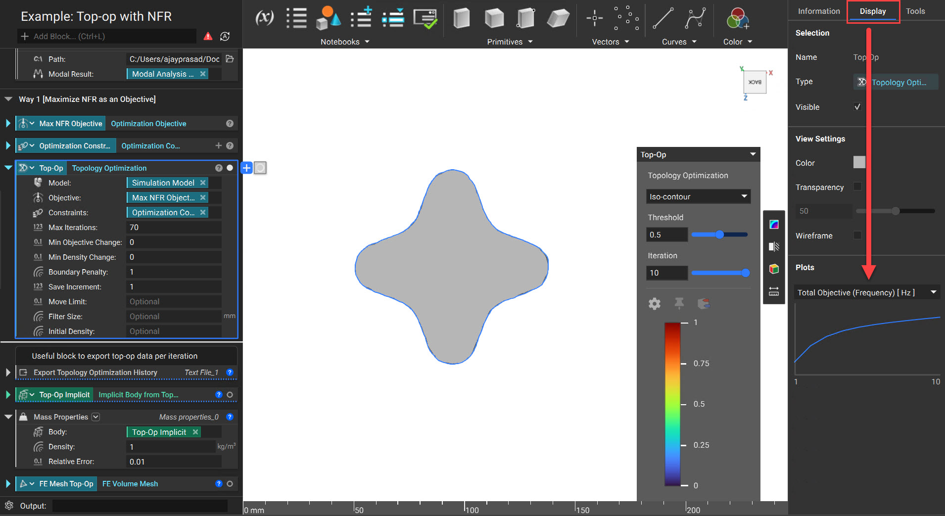
Task: Adjust the Iteration slider
Action: [x=720, y=273]
